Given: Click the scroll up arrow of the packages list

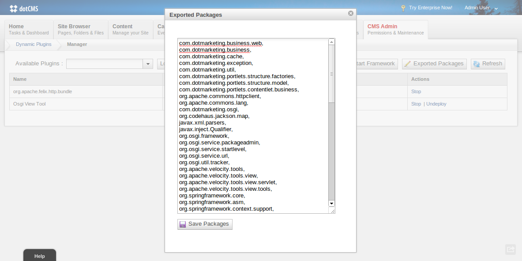Looking at the screenshot, I should (332, 42).
